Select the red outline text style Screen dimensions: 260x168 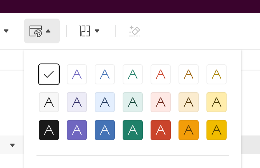click(x=161, y=74)
